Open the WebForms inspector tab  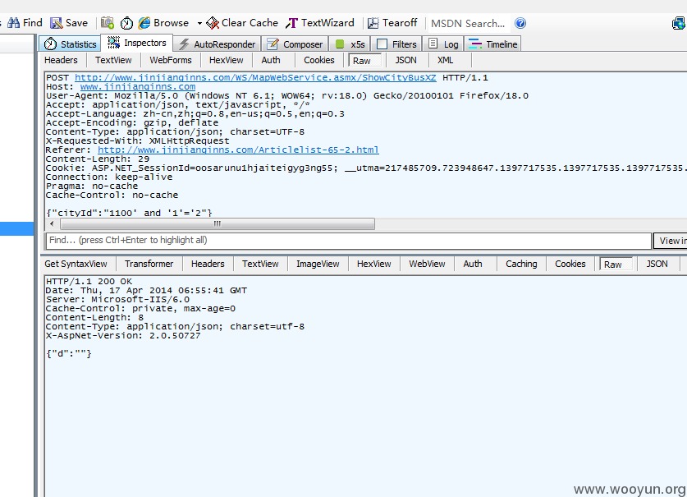pyautogui.click(x=171, y=60)
